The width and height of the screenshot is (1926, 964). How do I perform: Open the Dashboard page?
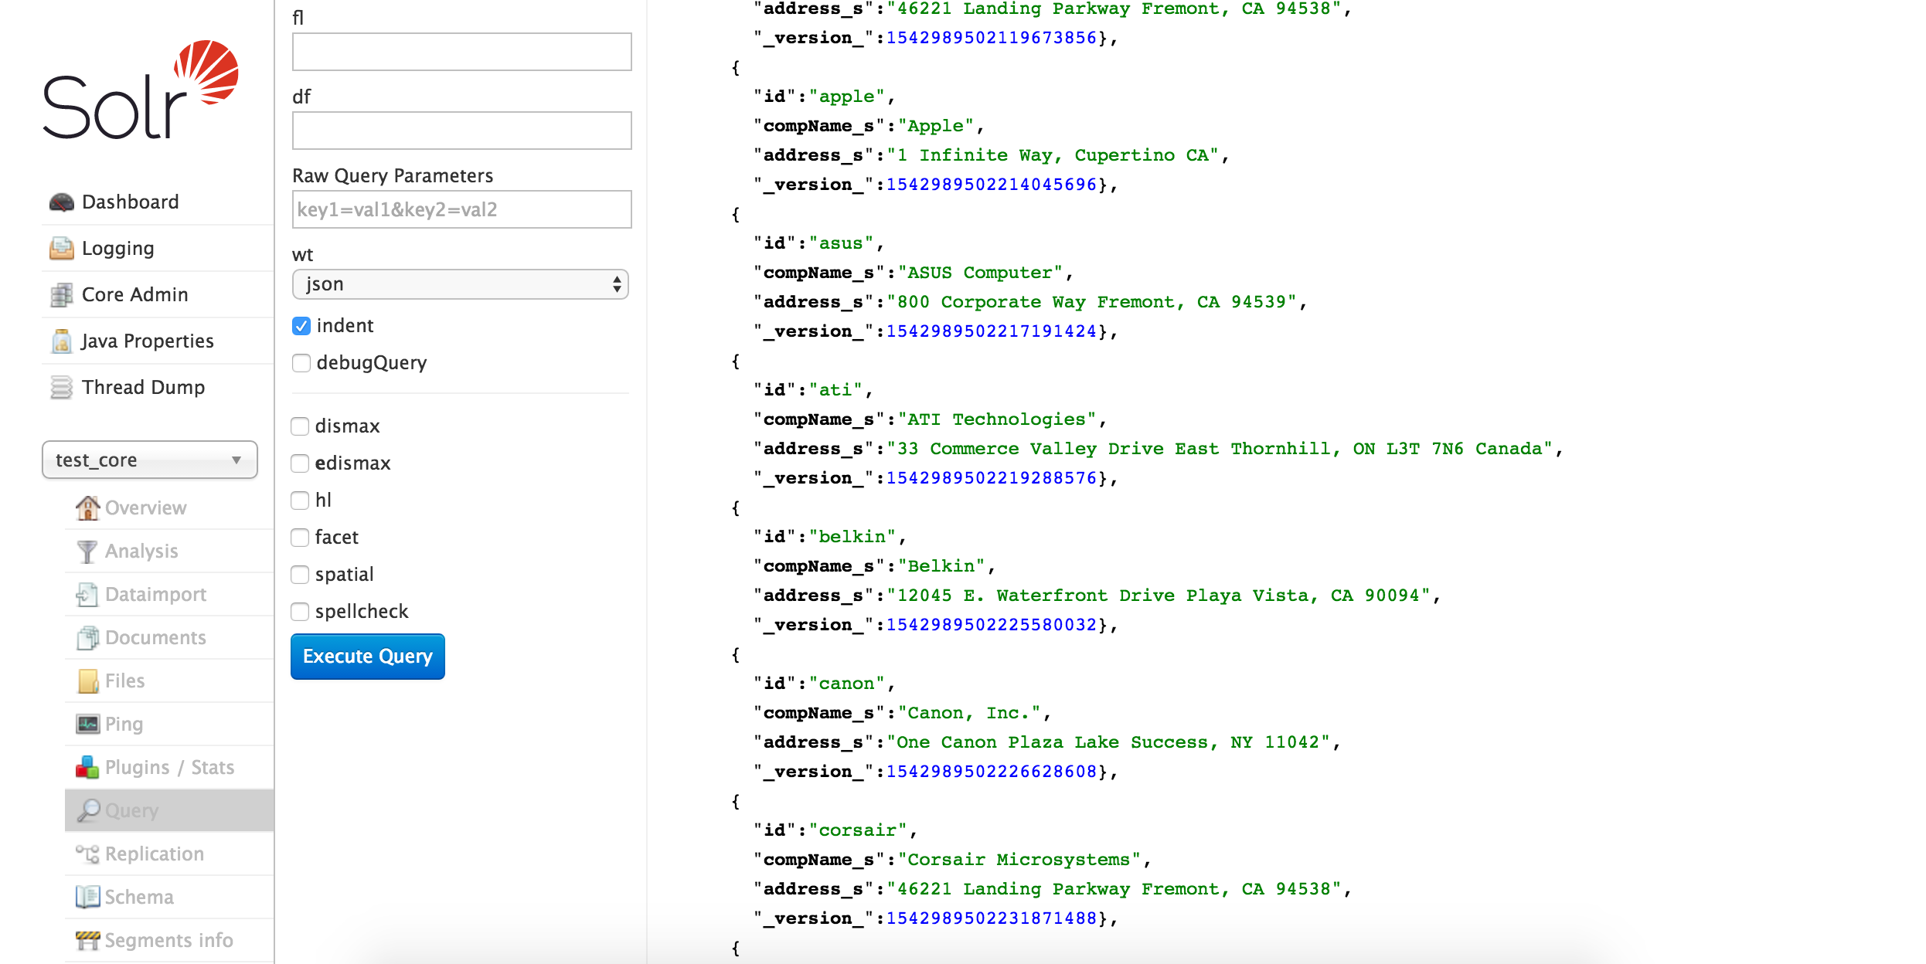(x=130, y=202)
